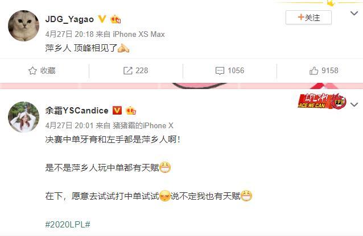
Task: Click the LPL FPX card badge
Action: (322, 102)
